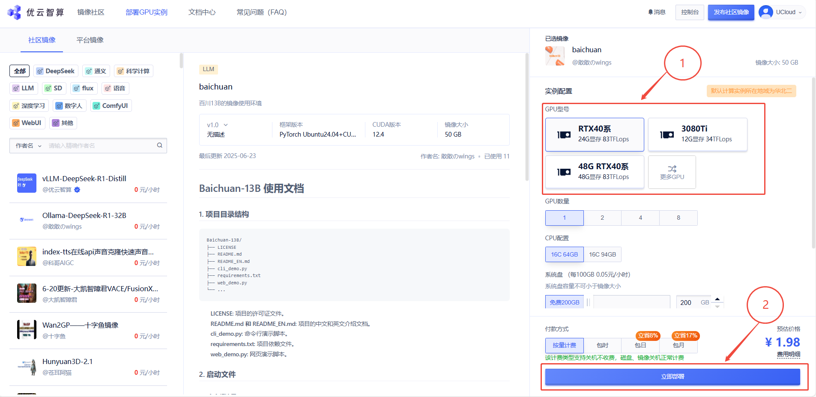816x397 pixels.
Task: Click the 免费200GB disk segment
Action: pos(565,302)
